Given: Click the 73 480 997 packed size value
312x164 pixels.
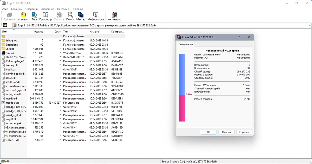Looking at the screenshot, I should (55, 103).
